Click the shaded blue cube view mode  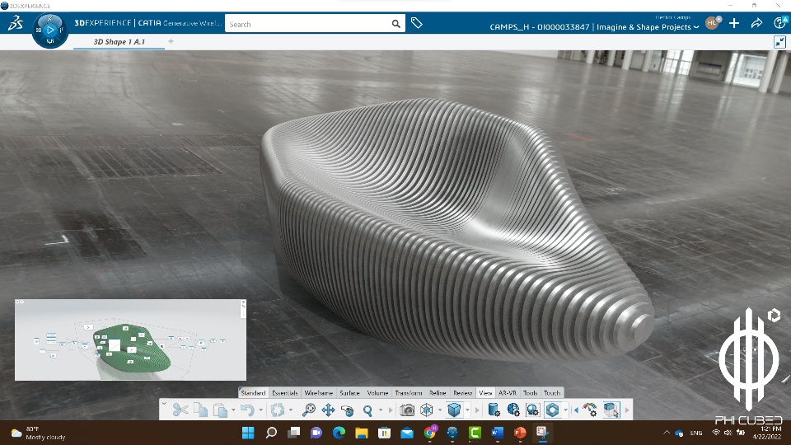(454, 410)
